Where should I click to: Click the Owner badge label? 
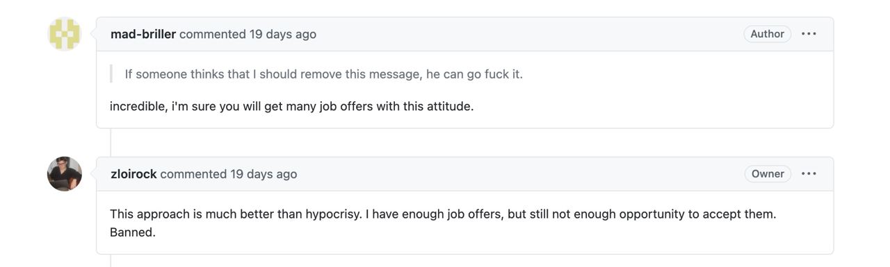768,174
